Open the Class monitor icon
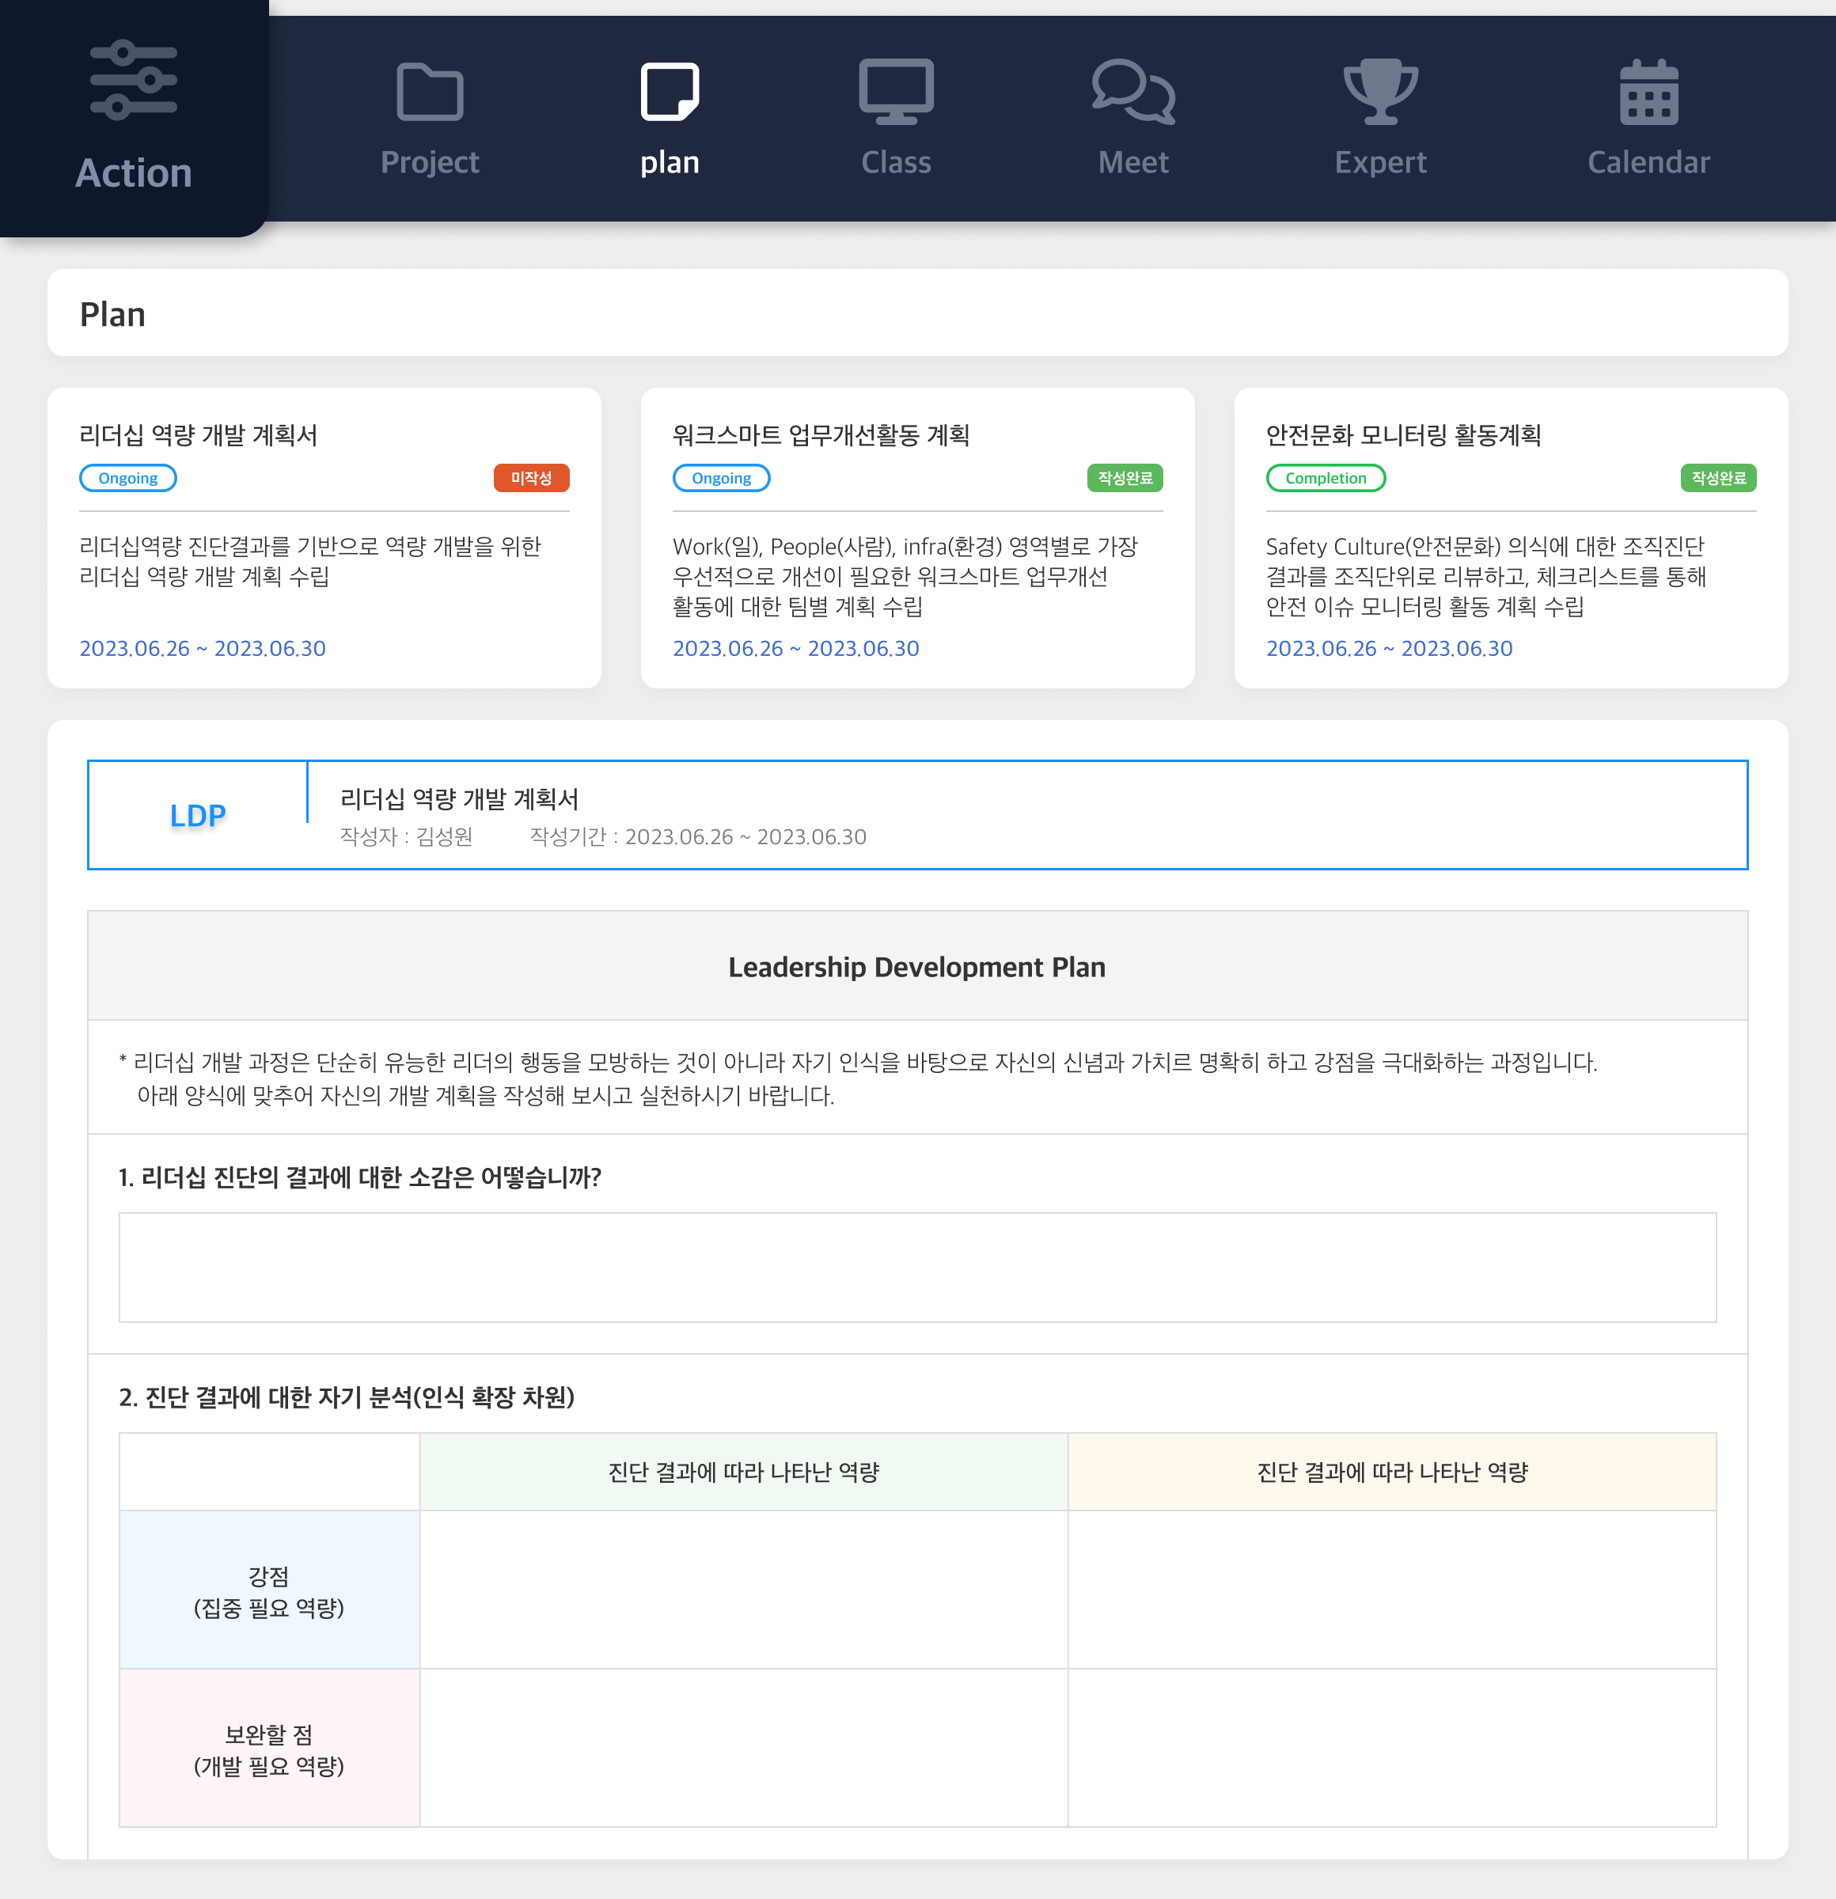Screen dimensions: 1836x1899 click(896, 92)
